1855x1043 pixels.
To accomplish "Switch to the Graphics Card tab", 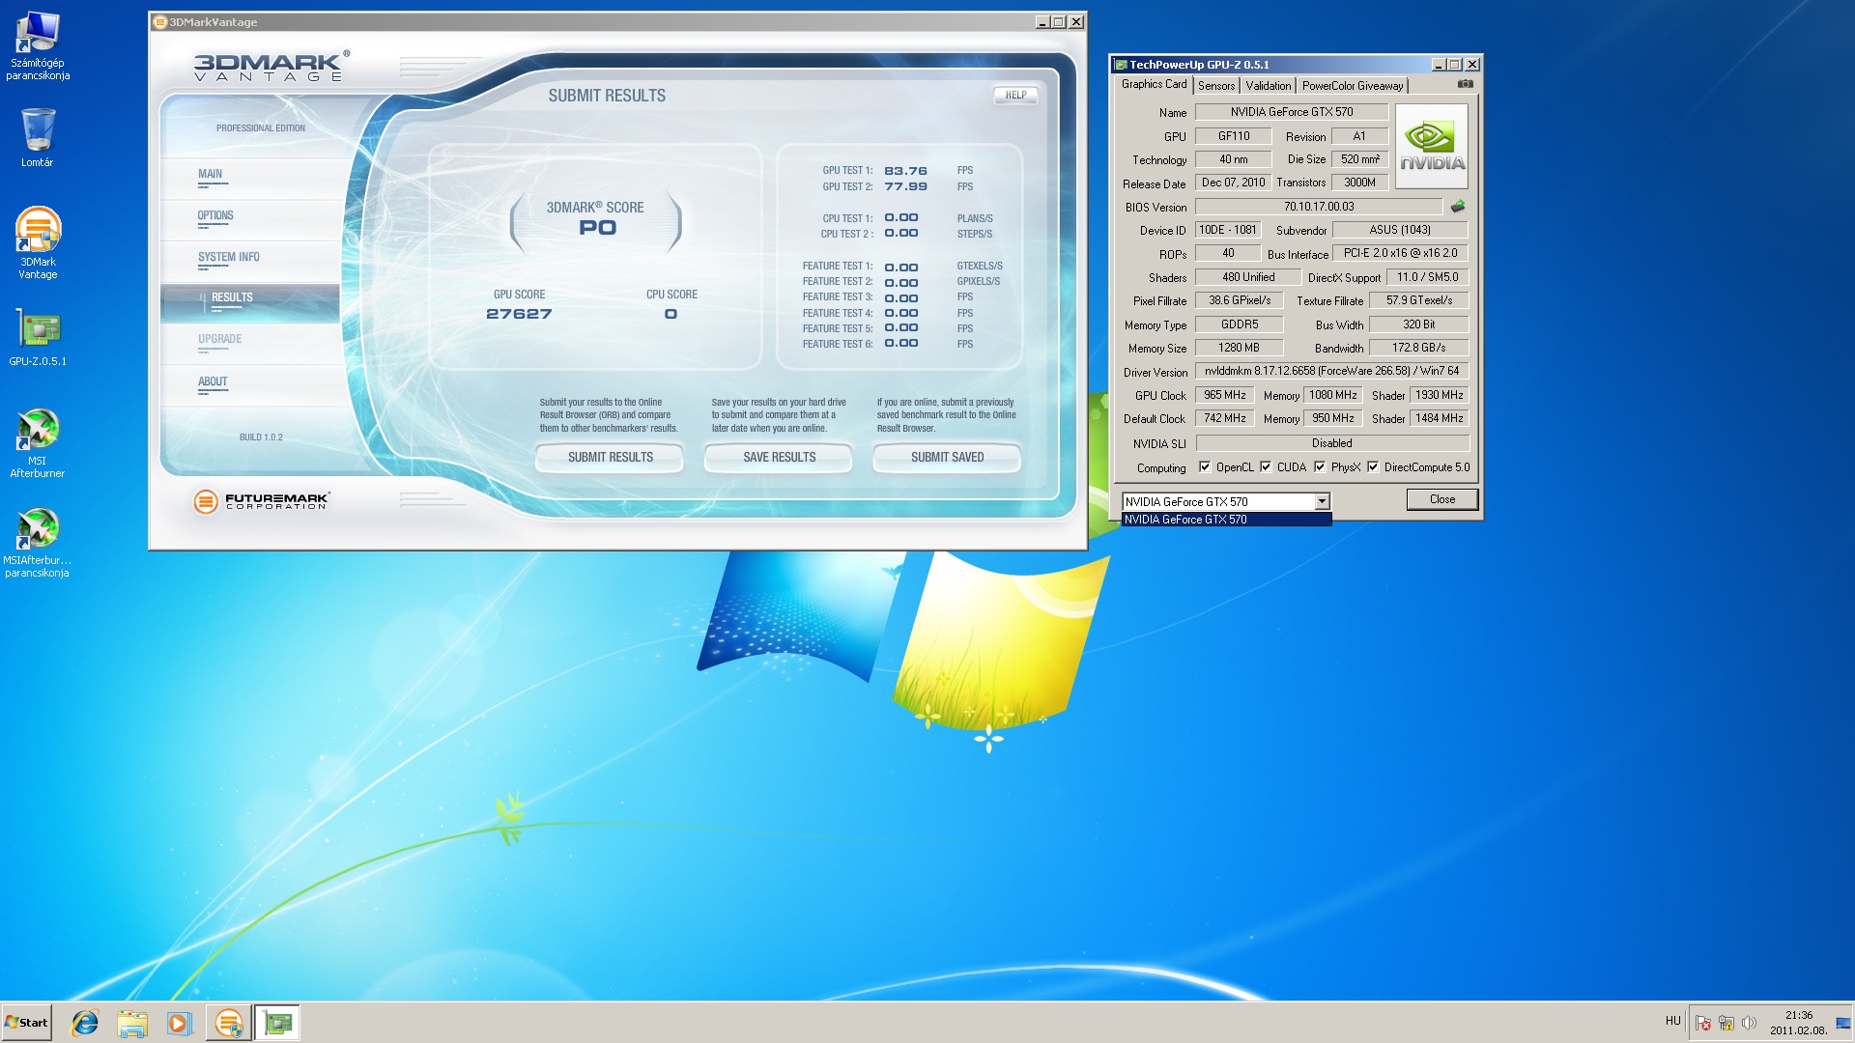I will [1154, 85].
